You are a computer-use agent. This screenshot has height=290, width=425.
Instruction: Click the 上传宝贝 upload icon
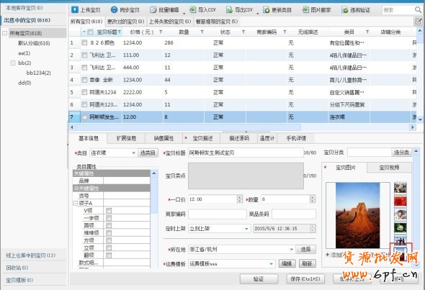click(75, 10)
